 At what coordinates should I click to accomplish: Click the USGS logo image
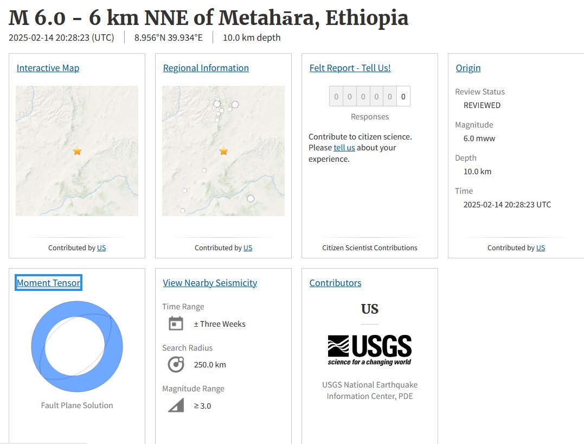(369, 350)
